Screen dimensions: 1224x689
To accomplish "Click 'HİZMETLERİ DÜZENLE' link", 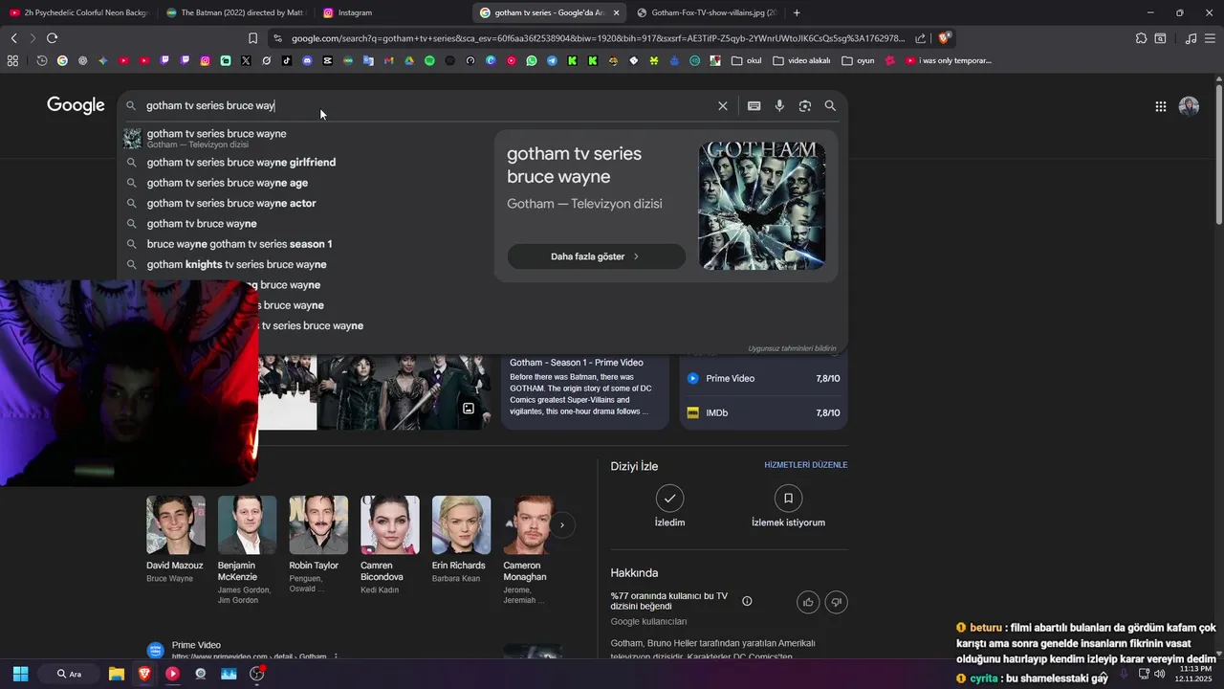I will 805,465.
